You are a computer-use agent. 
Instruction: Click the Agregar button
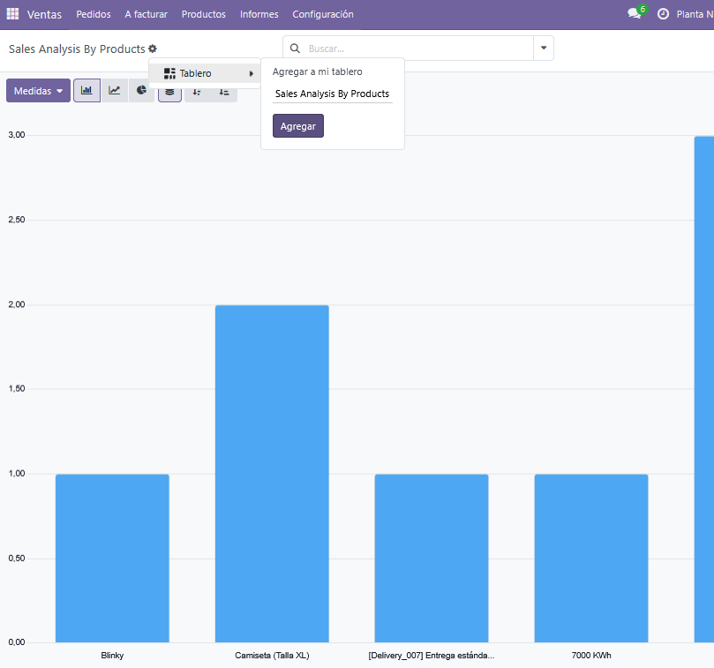click(298, 126)
